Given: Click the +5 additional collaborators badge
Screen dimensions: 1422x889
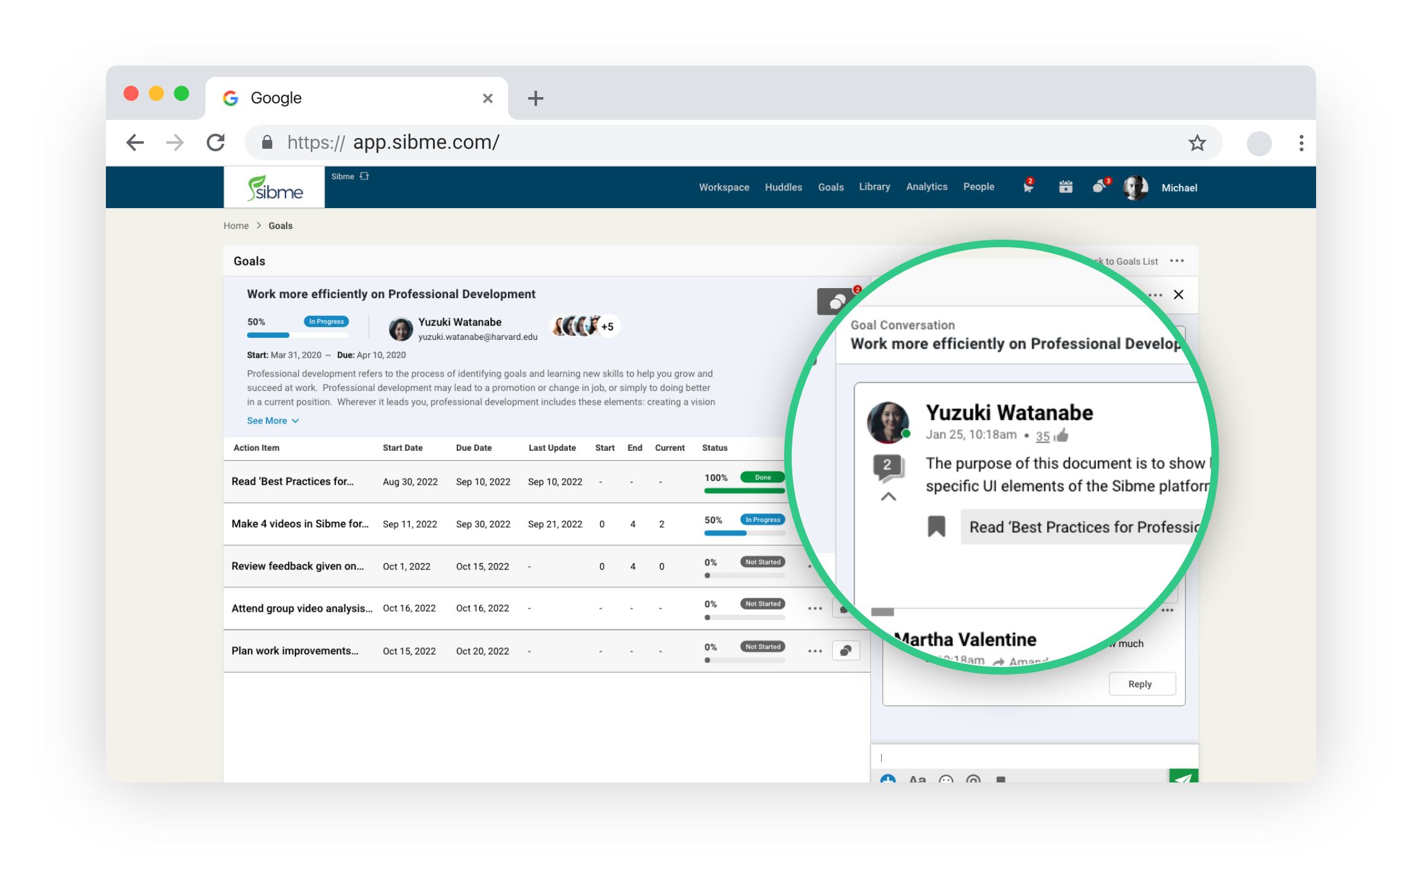Looking at the screenshot, I should pos(607,327).
